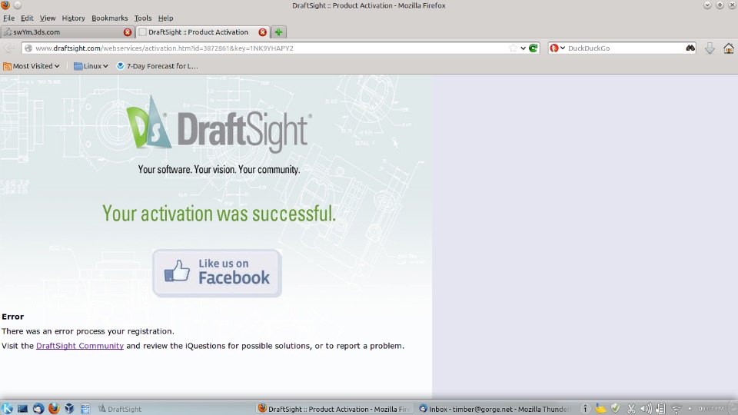This screenshot has height=415, width=738.
Task: Open the KDE application launcher
Action: 7,408
